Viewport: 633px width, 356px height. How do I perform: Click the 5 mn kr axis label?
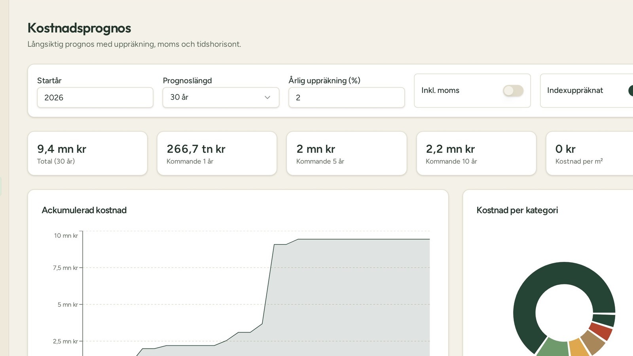[x=68, y=305]
